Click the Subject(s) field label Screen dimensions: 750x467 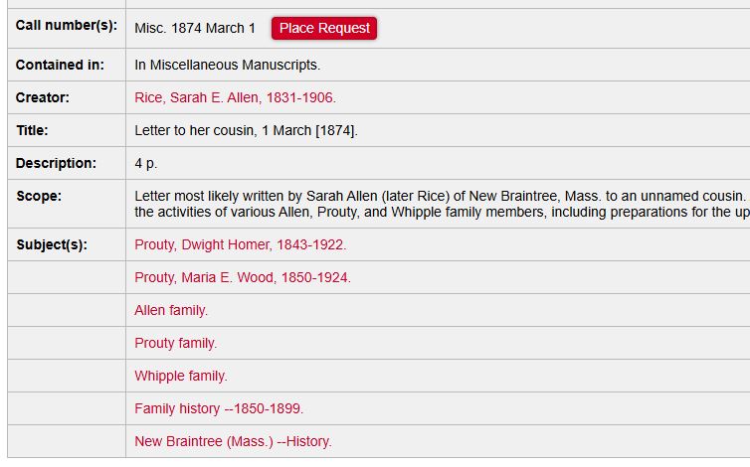pos(52,243)
